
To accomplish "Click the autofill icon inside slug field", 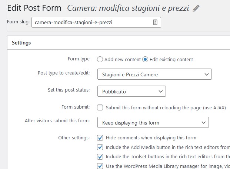I will click(155, 22).
